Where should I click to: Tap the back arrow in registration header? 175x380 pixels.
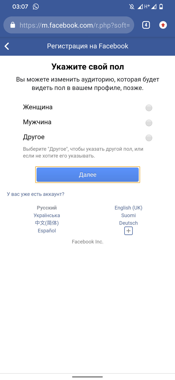click(7, 46)
